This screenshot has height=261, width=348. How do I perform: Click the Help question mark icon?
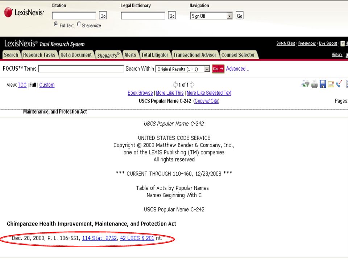click(x=343, y=43)
